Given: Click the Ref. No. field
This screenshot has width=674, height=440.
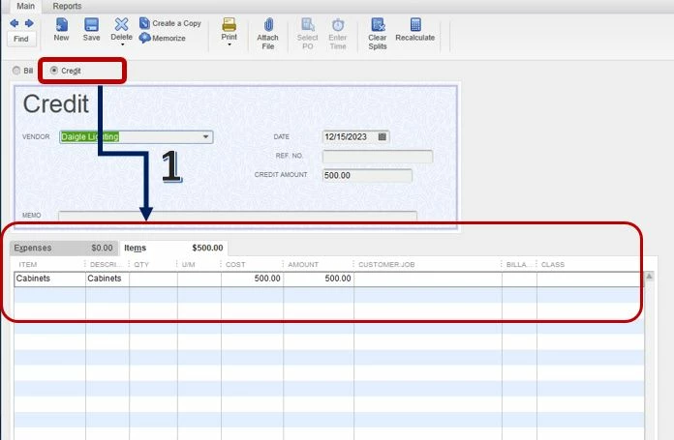Looking at the screenshot, I should [x=378, y=157].
